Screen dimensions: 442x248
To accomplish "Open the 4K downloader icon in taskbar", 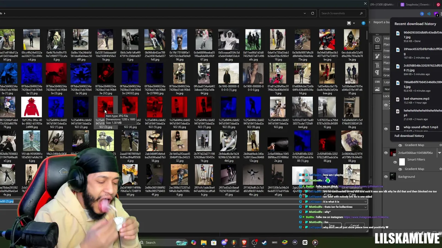I will (295, 242).
